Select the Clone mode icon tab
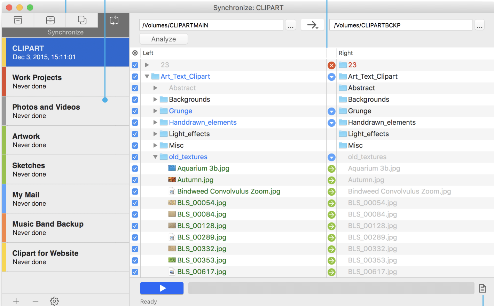 tap(82, 20)
